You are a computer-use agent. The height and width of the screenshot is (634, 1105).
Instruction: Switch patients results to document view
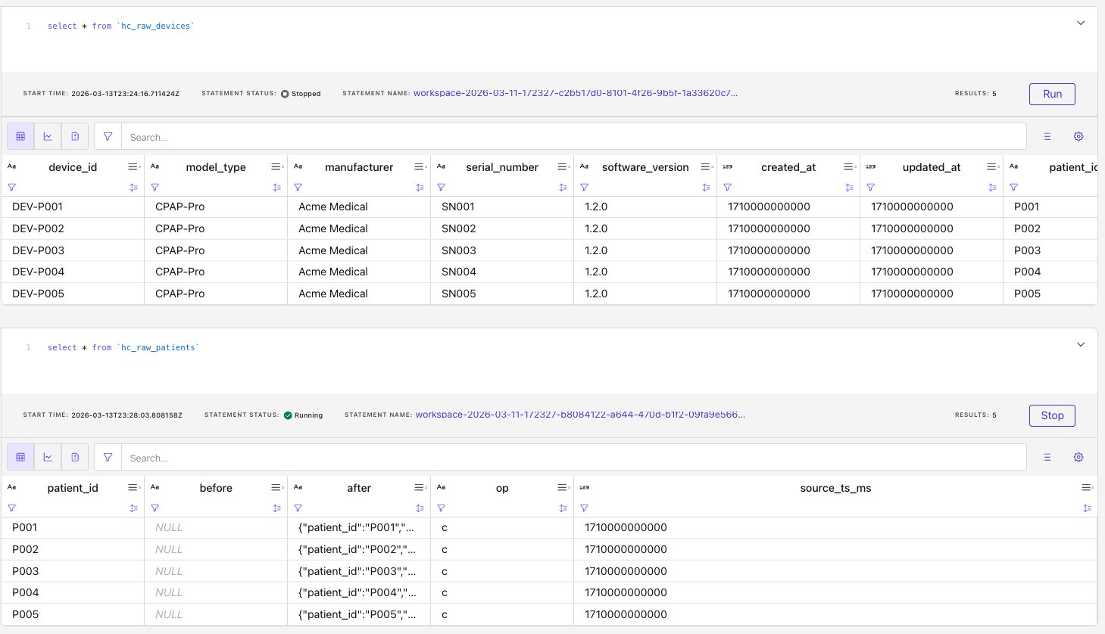pos(75,458)
